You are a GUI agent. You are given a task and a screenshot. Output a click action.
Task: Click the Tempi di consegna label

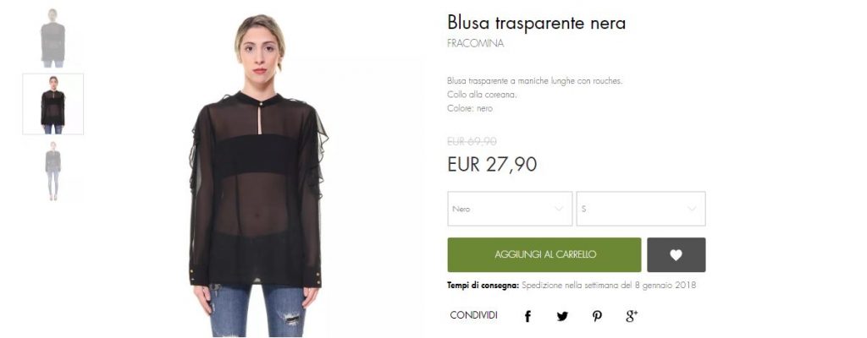(x=483, y=286)
